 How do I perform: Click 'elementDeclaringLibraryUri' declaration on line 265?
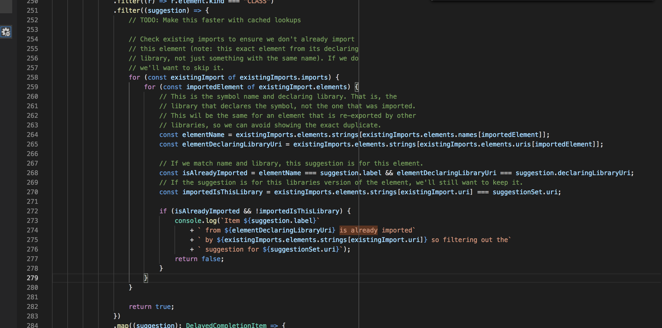coord(232,144)
